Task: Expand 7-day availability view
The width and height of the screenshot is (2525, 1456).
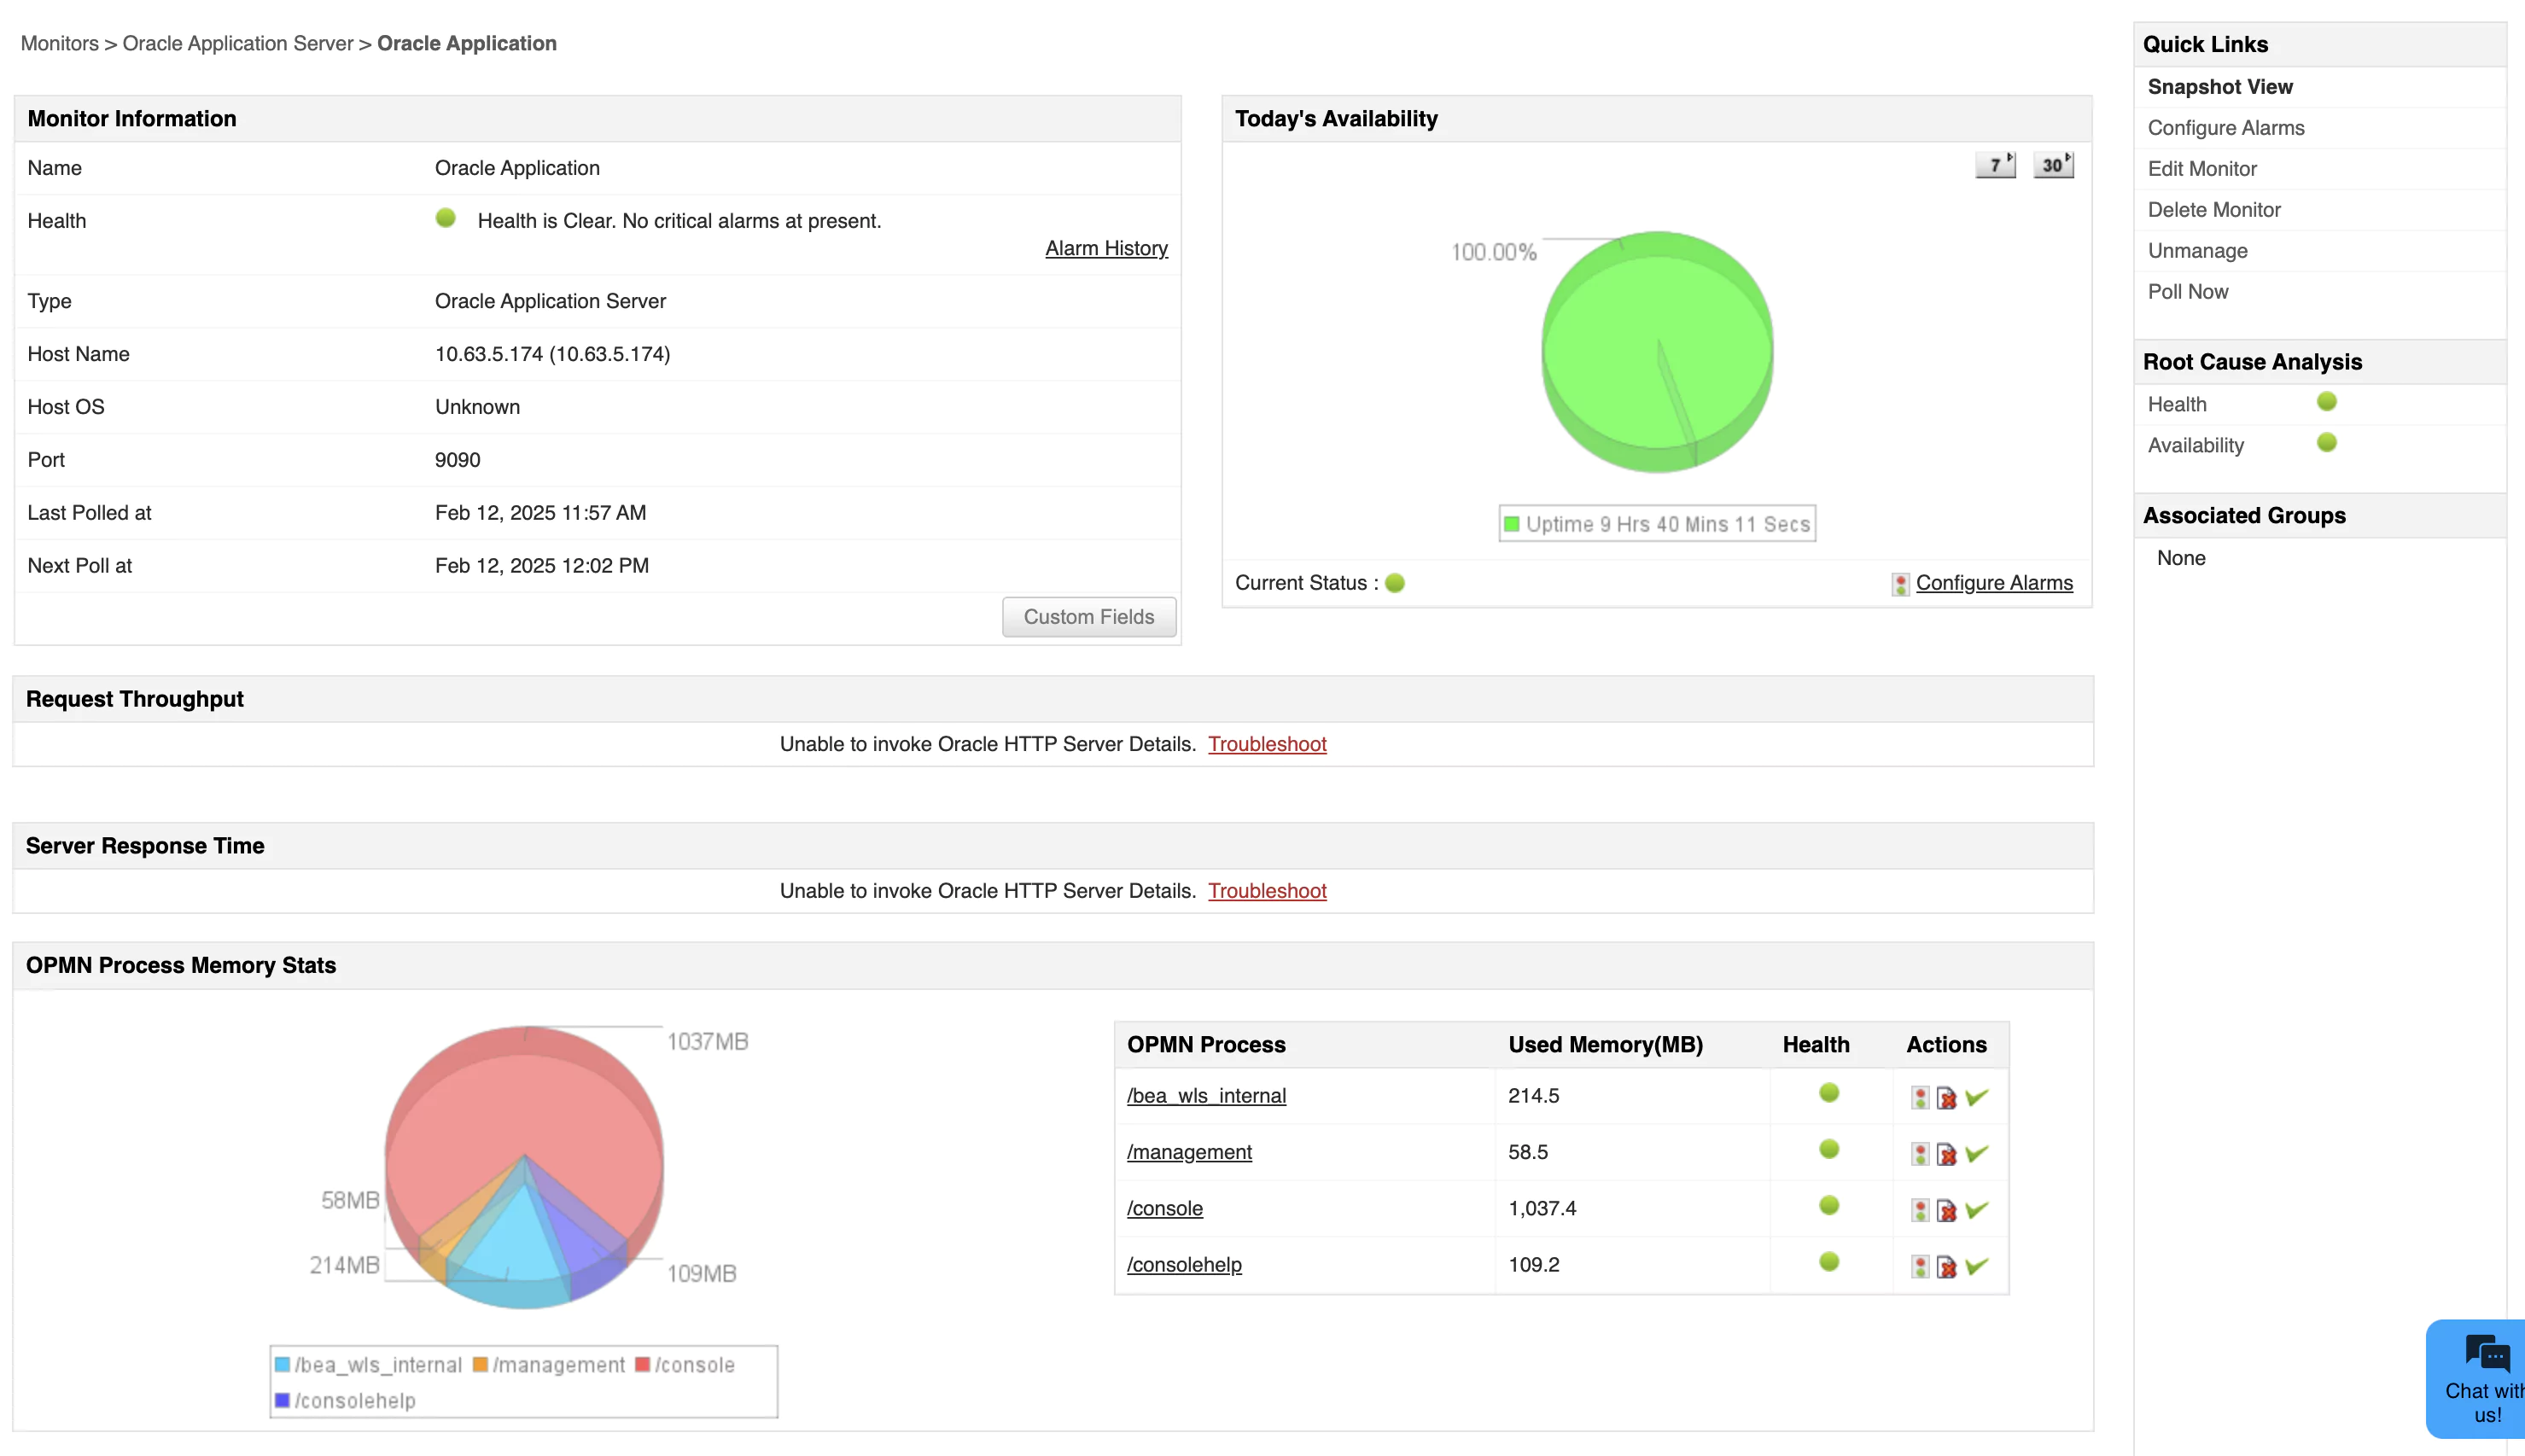Action: coord(1995,163)
